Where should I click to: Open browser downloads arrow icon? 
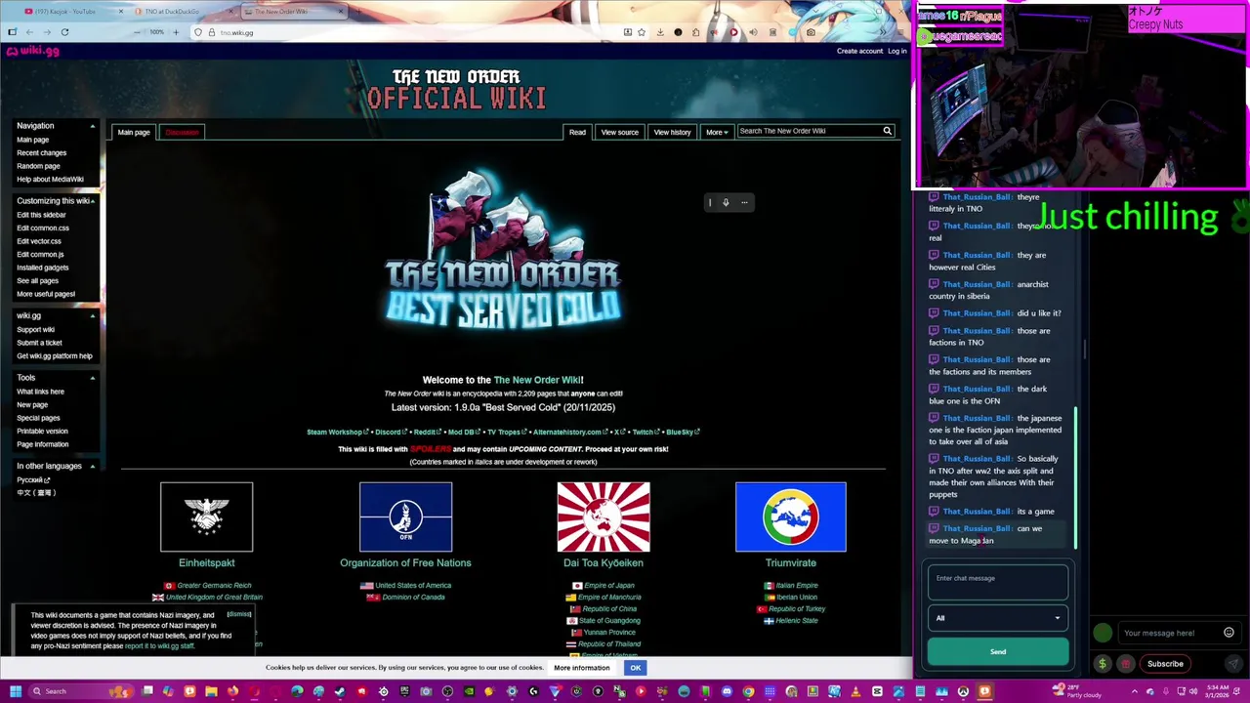660,32
